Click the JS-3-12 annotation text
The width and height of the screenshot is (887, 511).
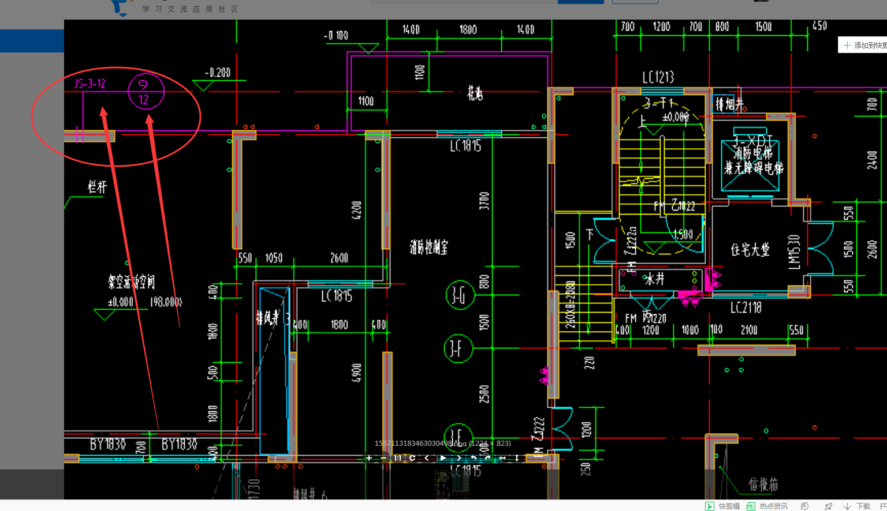pos(90,84)
